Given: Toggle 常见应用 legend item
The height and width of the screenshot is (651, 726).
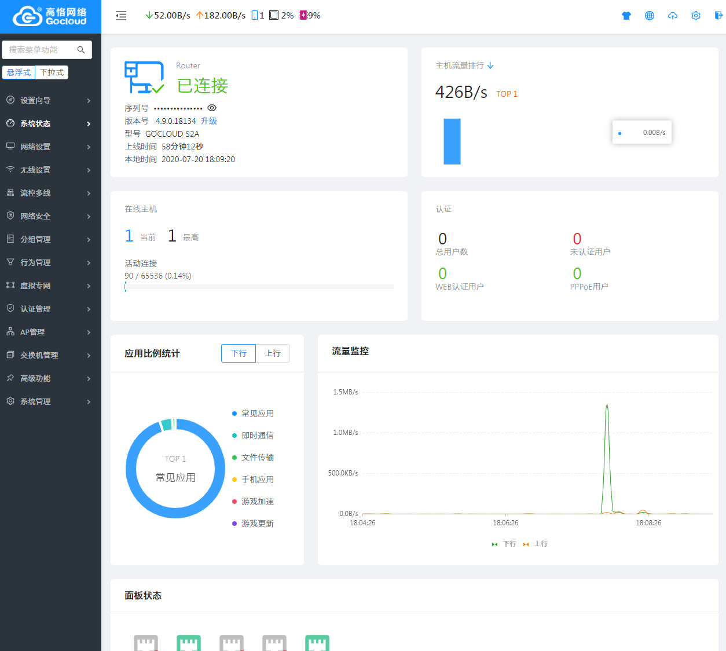Looking at the screenshot, I should coord(253,414).
